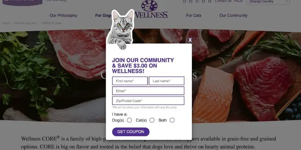Open the Our Community menu

click(x=233, y=15)
